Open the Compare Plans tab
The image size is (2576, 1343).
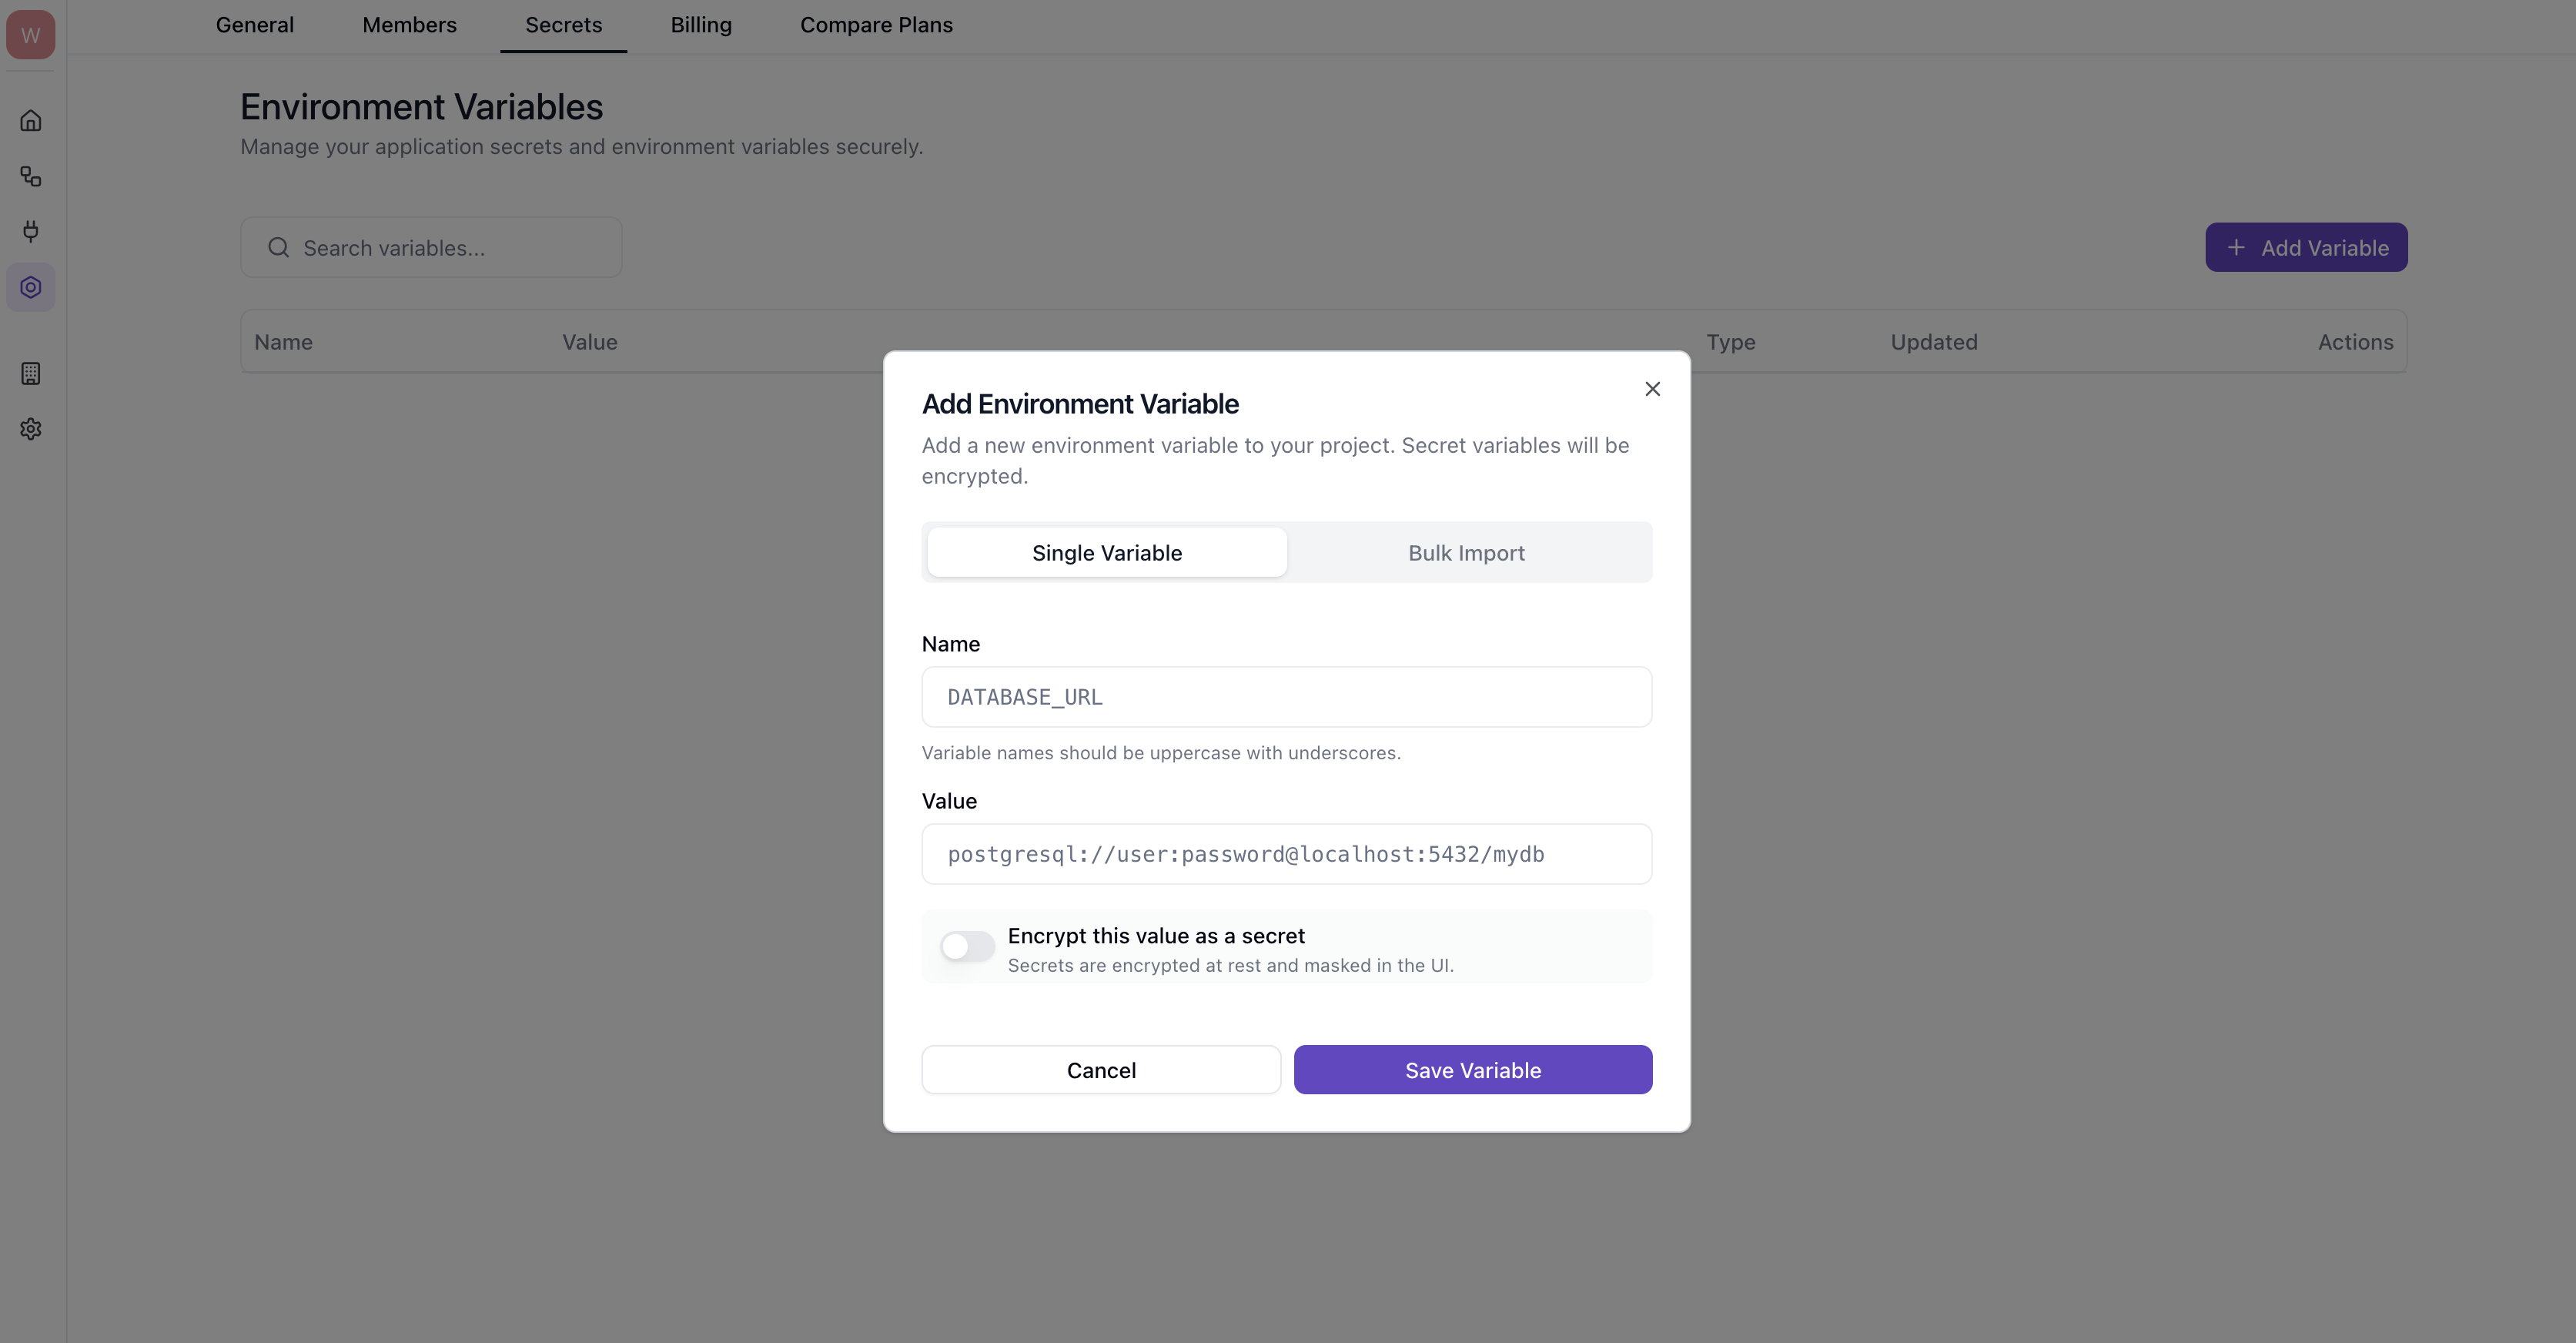[876, 25]
